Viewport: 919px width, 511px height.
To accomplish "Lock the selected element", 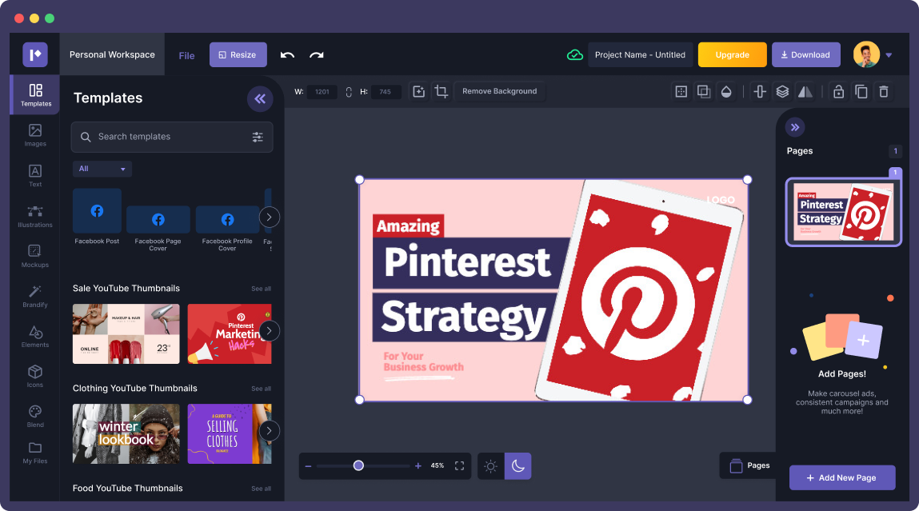I will (x=839, y=91).
